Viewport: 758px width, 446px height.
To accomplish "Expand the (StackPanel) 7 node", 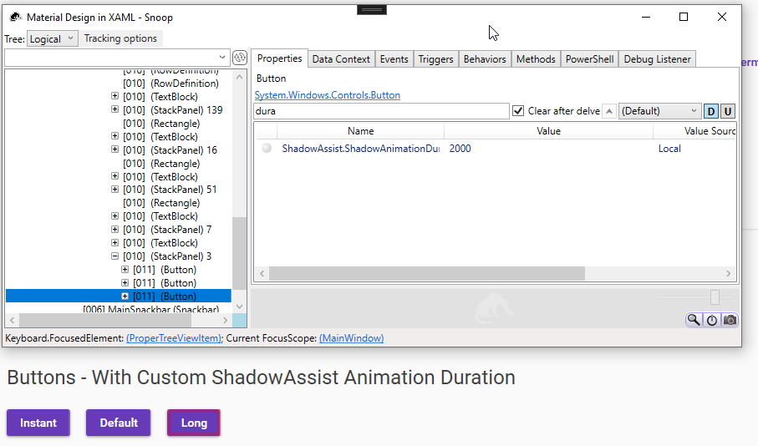I will pos(114,229).
